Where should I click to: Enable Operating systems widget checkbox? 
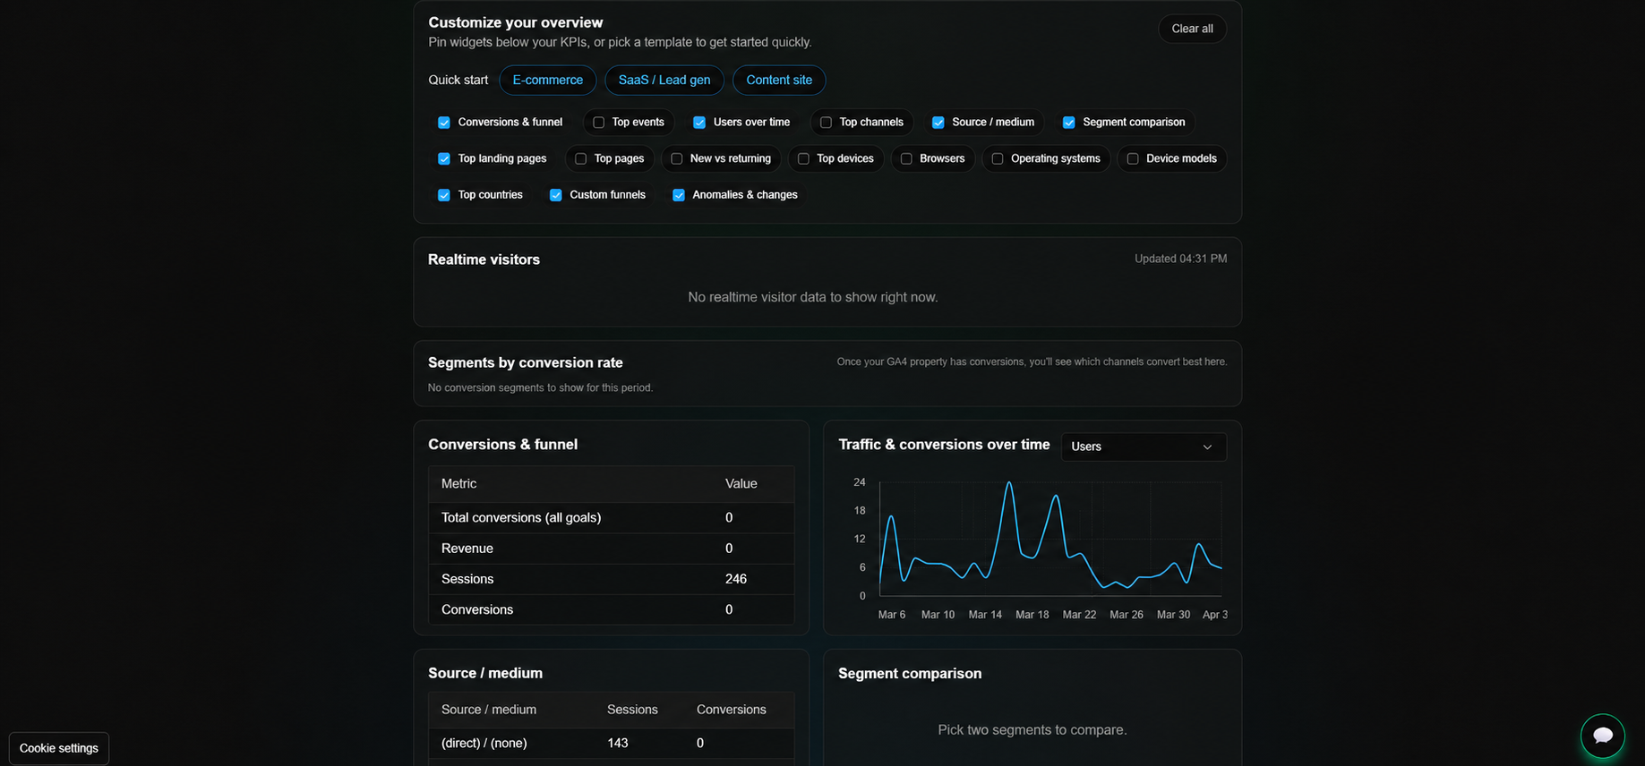pos(998,158)
